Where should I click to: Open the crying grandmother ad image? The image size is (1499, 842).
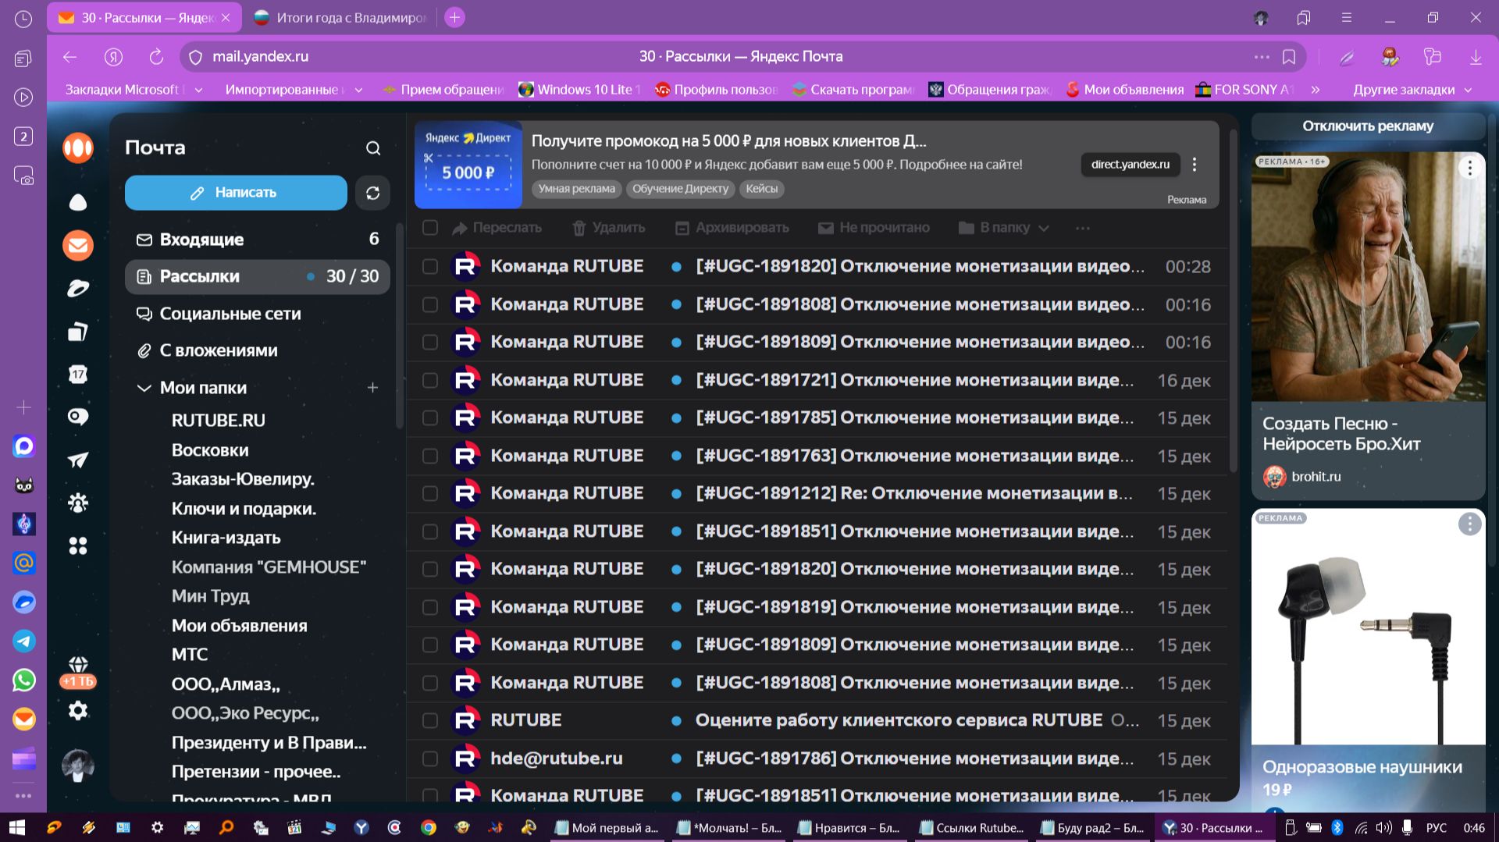tap(1368, 277)
